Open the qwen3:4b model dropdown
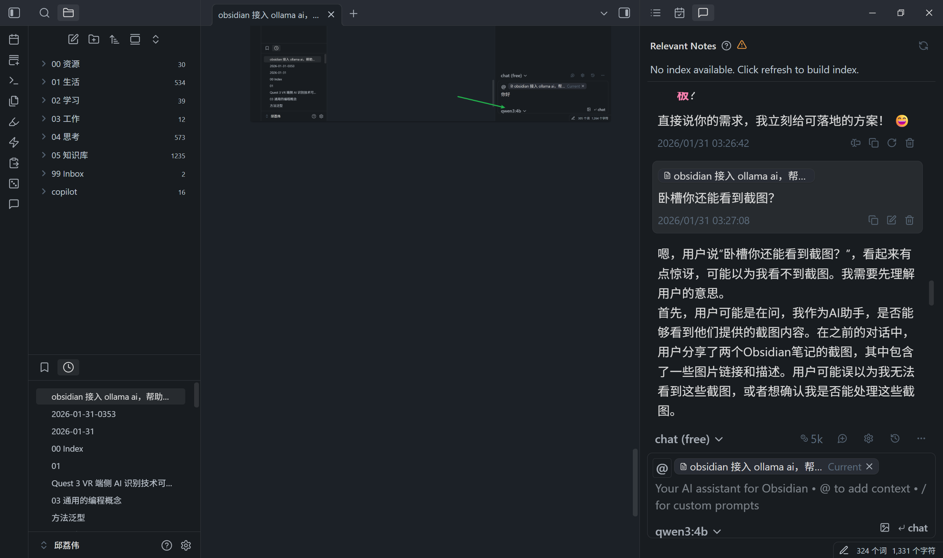Screen dimensions: 943x558 pos(687,531)
